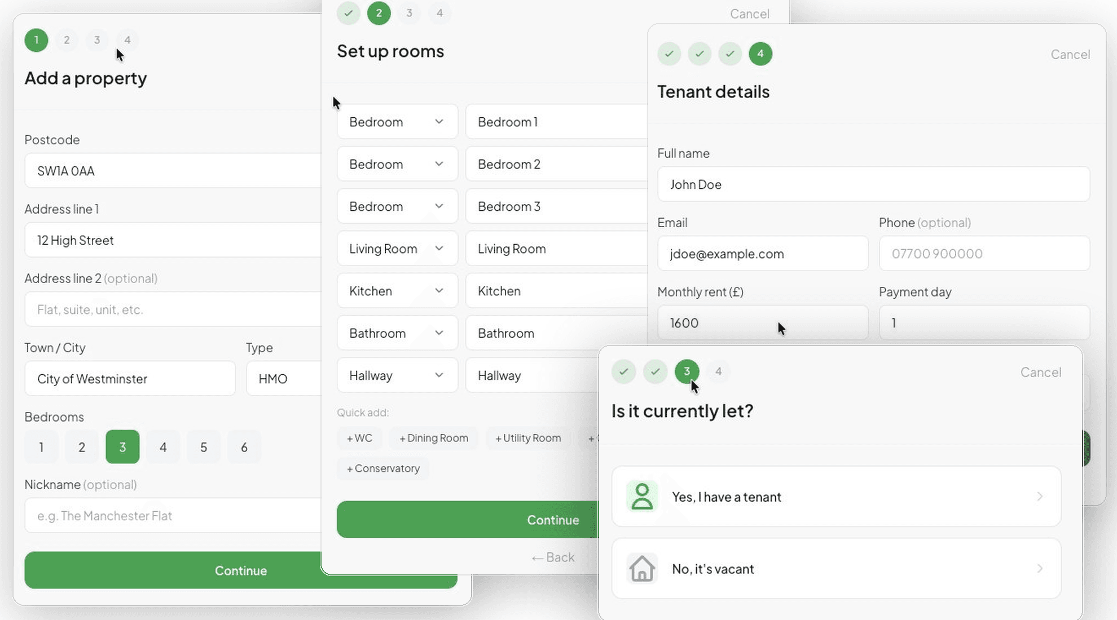Image resolution: width=1117 pixels, height=620 pixels.
Task: Select 5 bedrooms option
Action: tap(204, 447)
